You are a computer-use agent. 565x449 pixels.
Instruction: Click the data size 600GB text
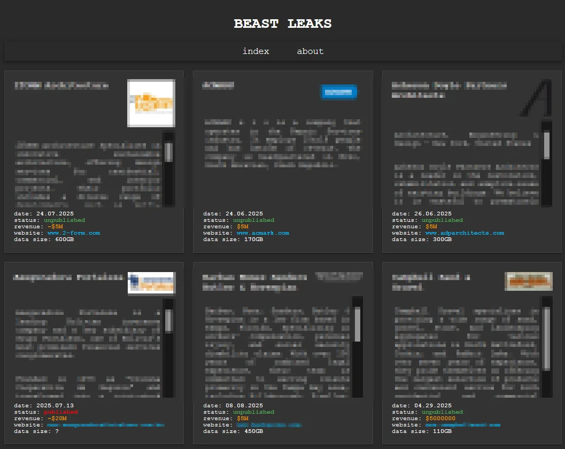[44, 239]
